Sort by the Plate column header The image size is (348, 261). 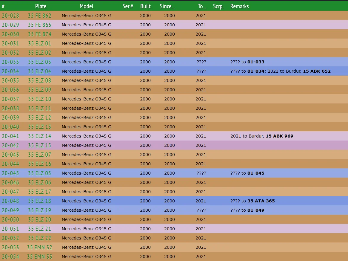tap(41, 6)
